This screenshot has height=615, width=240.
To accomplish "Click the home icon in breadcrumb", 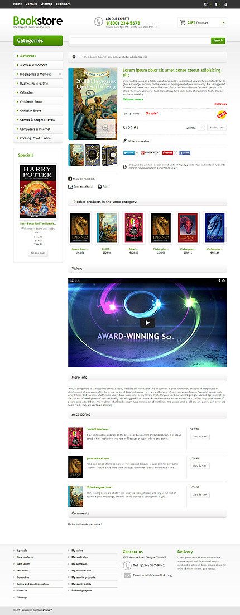I will 74,57.
